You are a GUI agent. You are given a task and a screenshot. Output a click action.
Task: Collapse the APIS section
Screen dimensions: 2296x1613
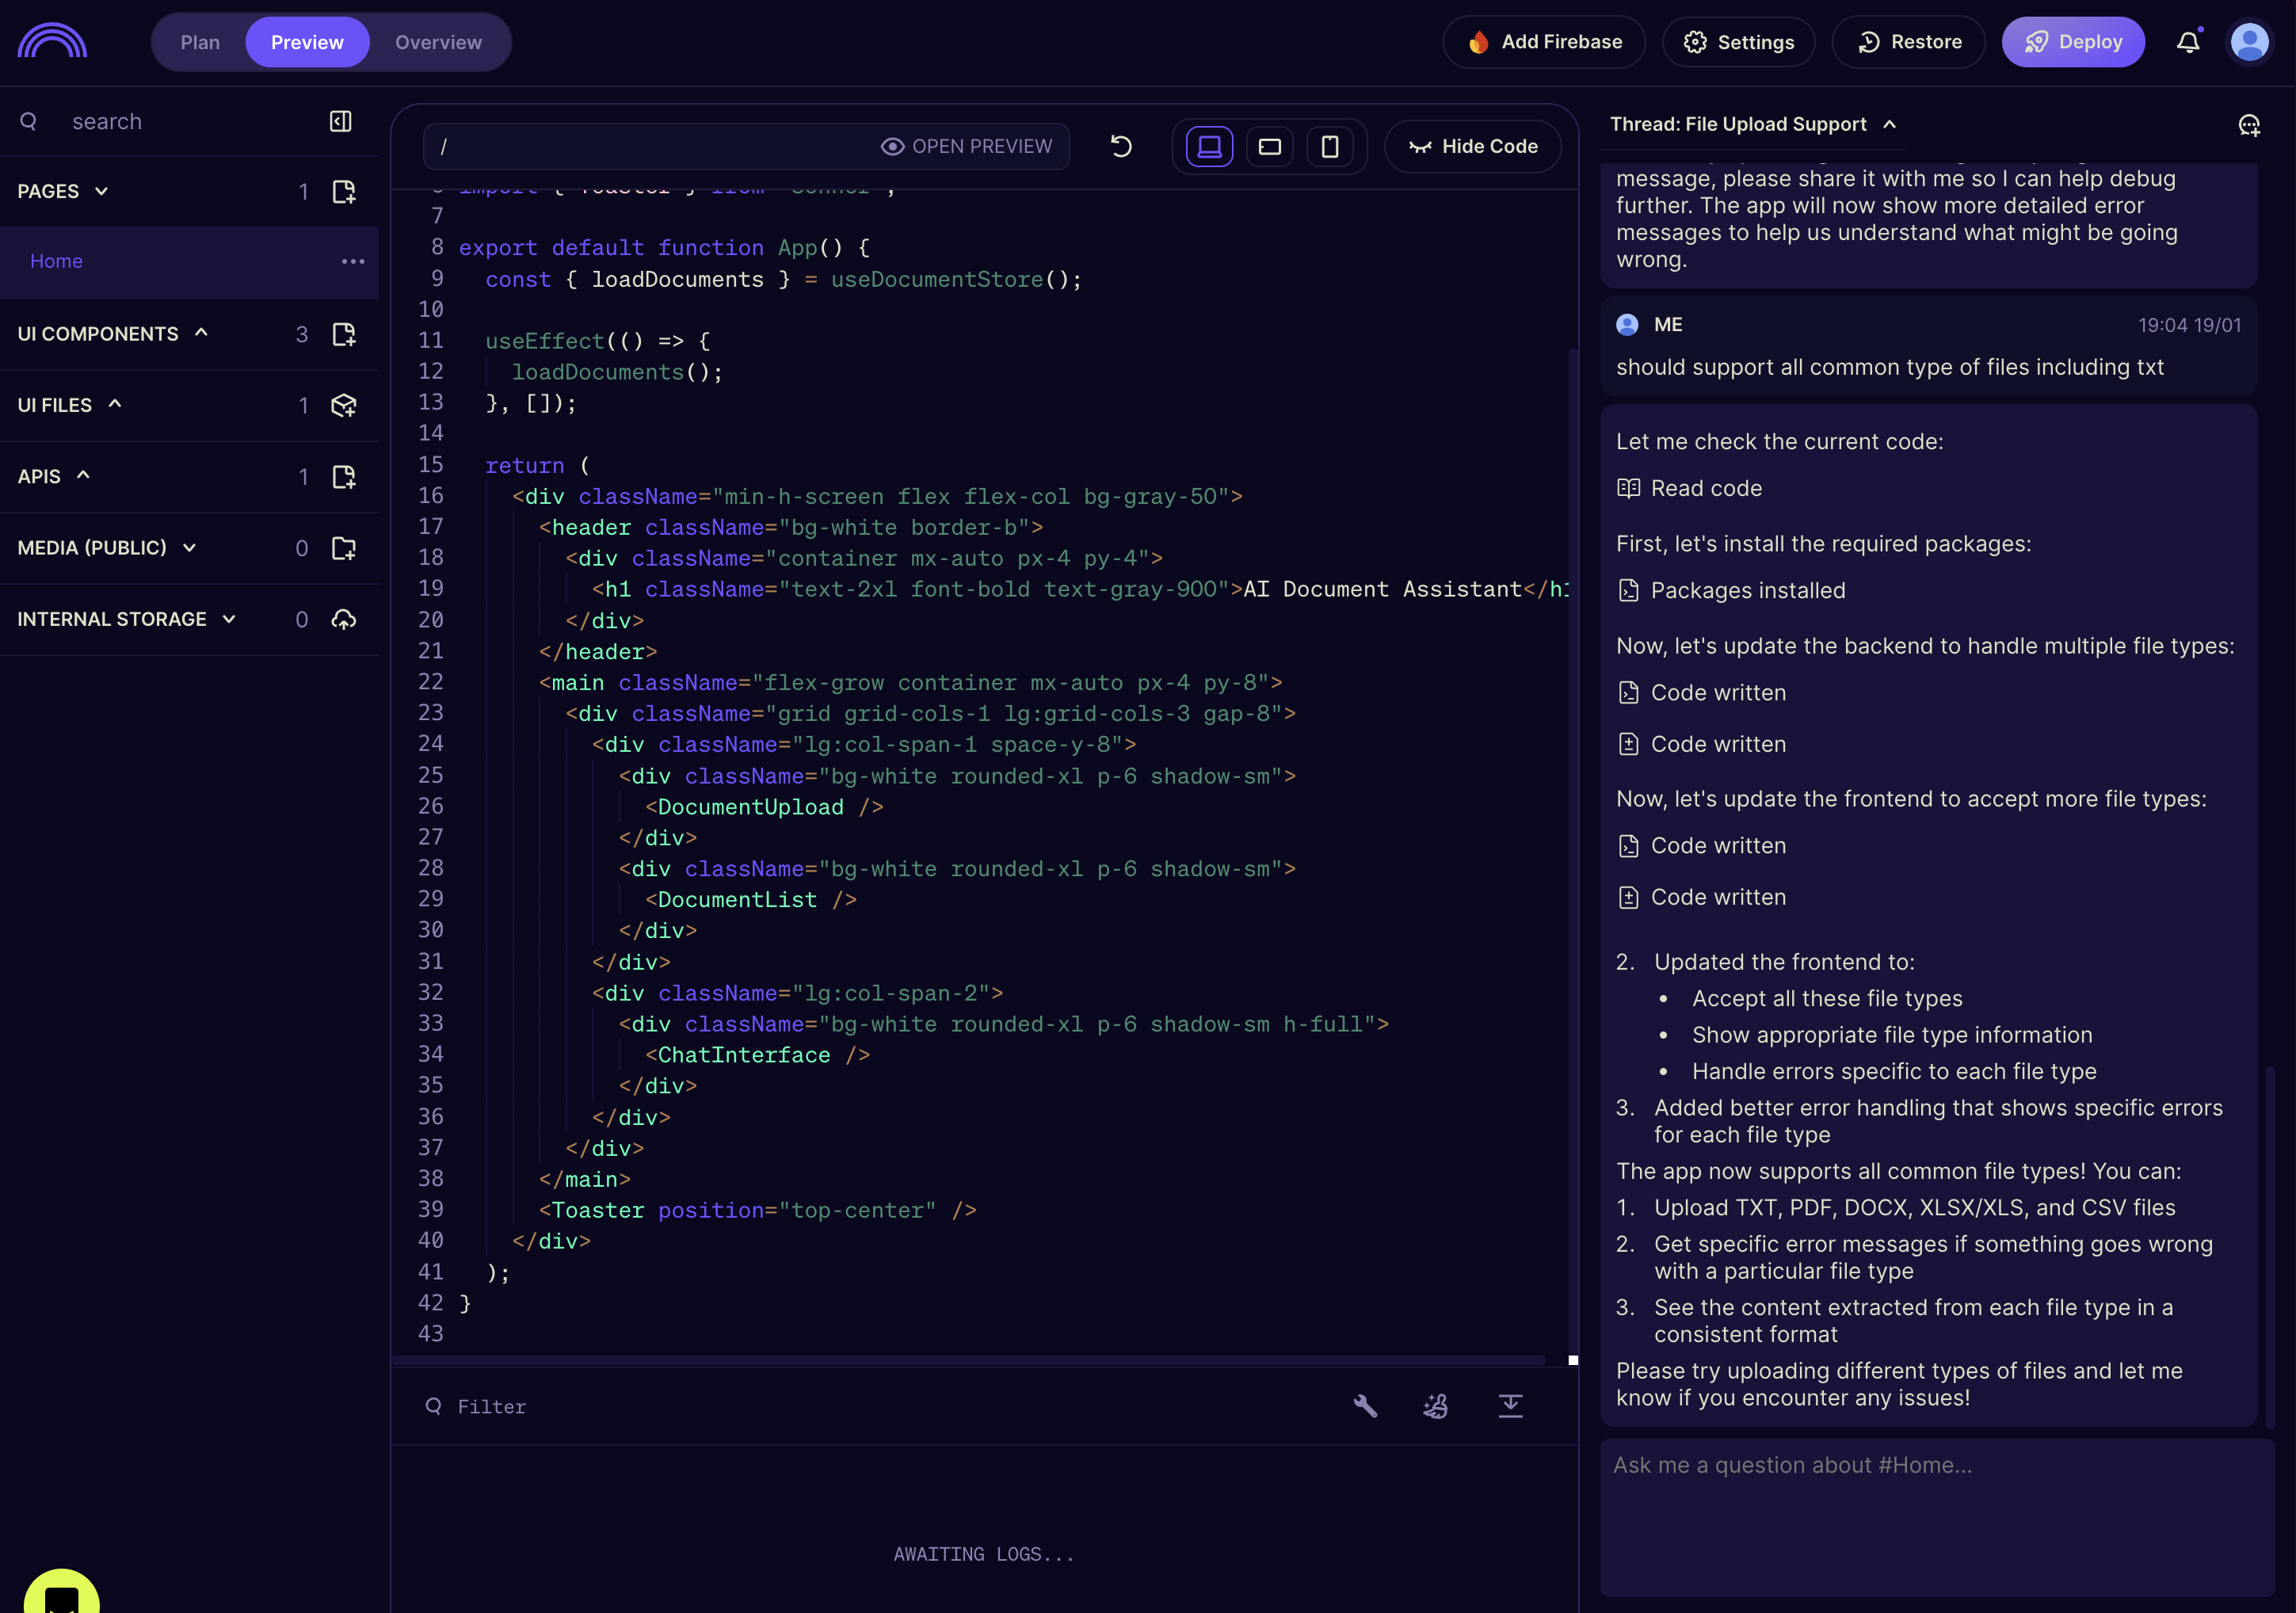point(84,476)
